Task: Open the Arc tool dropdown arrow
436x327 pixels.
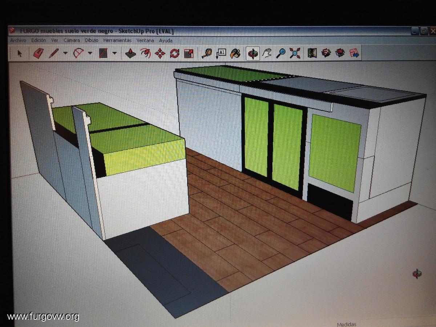Action: pos(90,53)
